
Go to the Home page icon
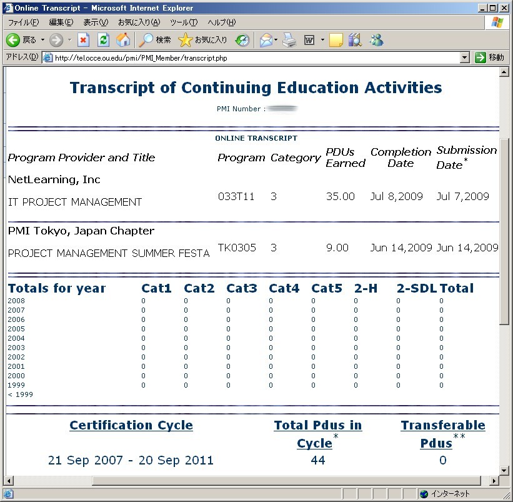tap(123, 40)
